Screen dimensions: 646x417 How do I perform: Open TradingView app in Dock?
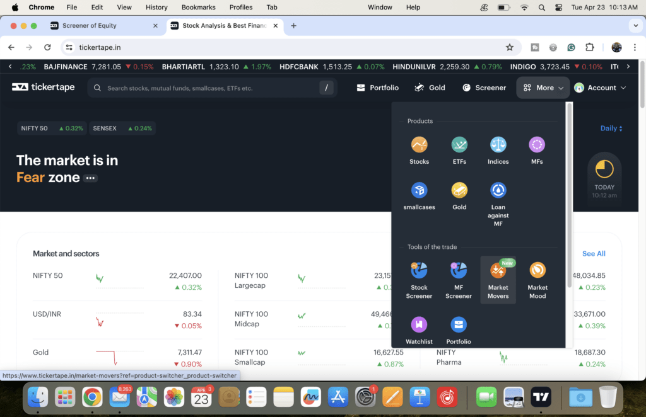coord(541,397)
